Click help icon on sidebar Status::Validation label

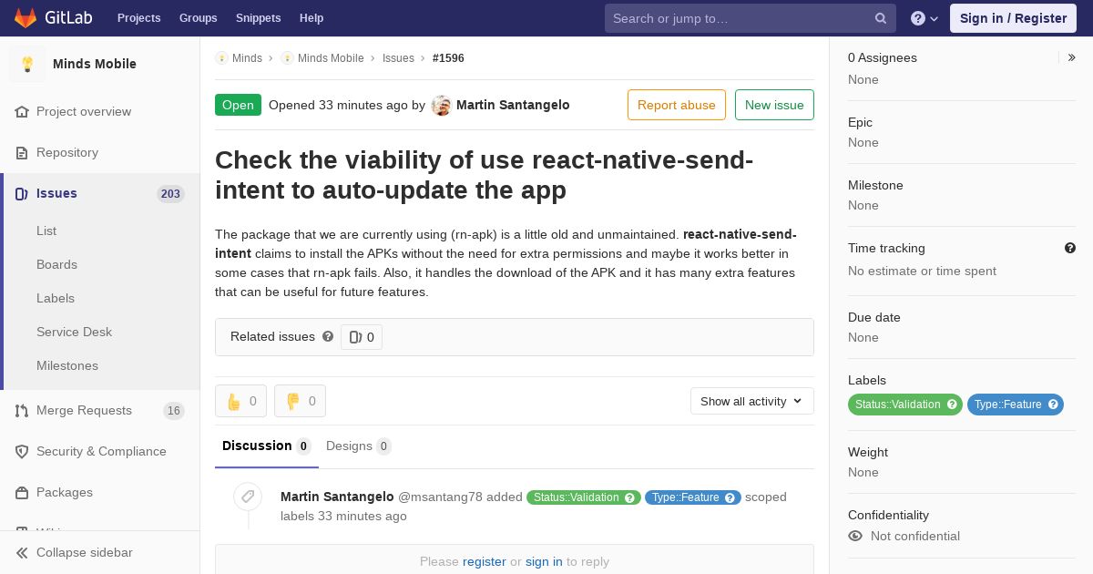pyautogui.click(x=952, y=404)
